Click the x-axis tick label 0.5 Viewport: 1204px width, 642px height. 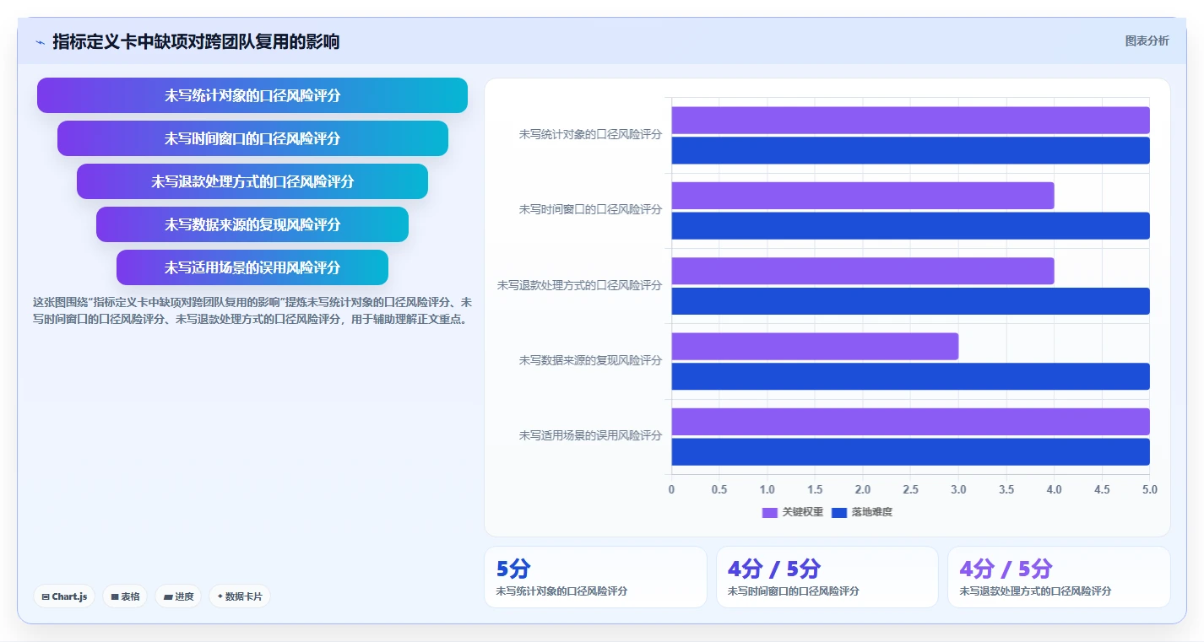point(719,489)
